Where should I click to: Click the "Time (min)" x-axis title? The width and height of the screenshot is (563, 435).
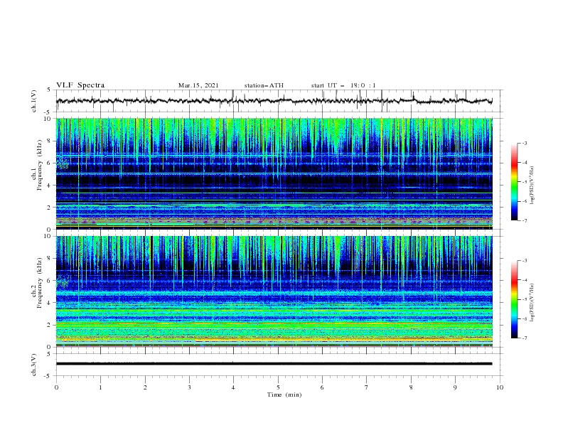pos(284,394)
